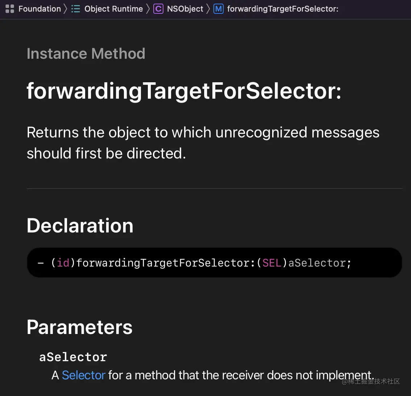Click the declaration code block
Viewport: 411px width, 396px height.
click(215, 263)
